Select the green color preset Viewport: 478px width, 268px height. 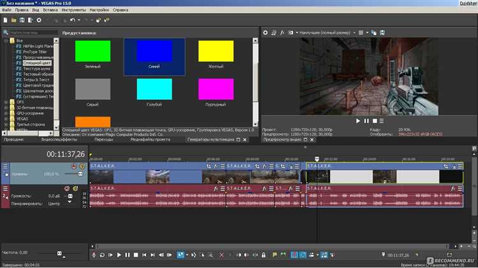click(92, 51)
